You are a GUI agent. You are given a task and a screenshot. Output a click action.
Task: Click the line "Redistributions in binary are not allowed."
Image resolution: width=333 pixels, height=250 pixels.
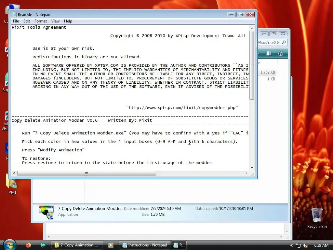(x=87, y=57)
